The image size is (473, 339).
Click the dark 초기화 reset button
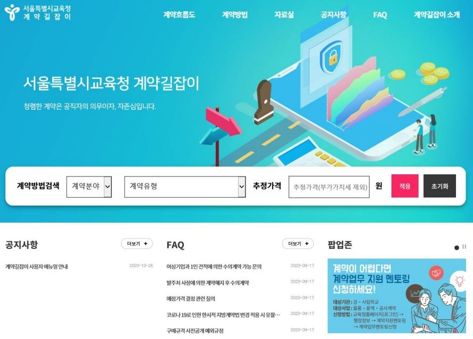[x=439, y=186]
